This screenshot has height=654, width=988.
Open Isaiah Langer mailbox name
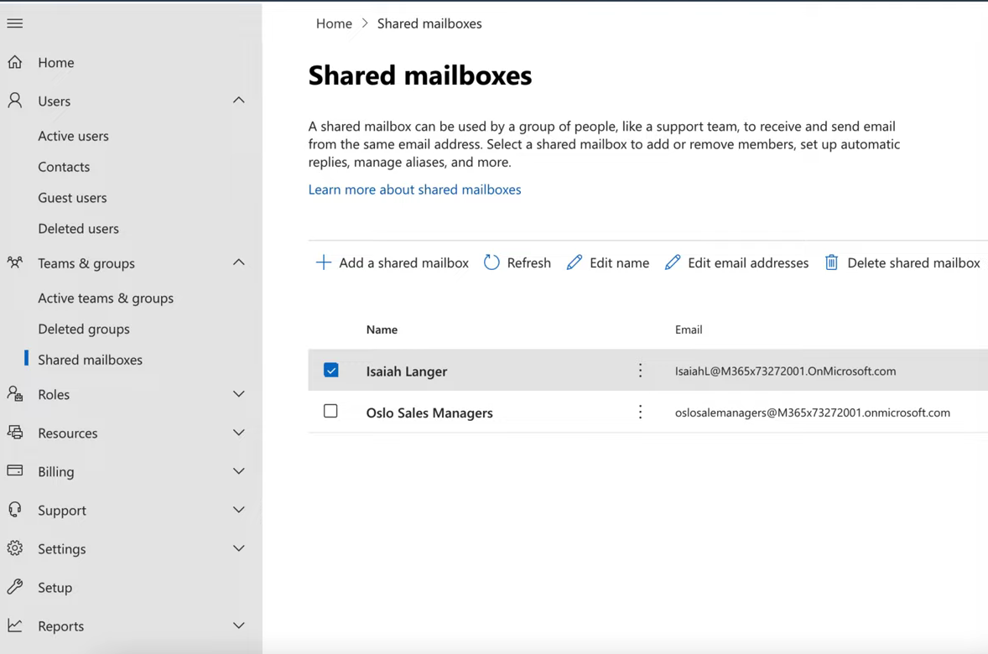pos(407,371)
